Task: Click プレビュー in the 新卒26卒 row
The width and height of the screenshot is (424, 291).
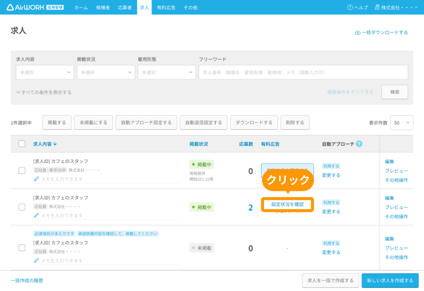Action: click(x=396, y=170)
